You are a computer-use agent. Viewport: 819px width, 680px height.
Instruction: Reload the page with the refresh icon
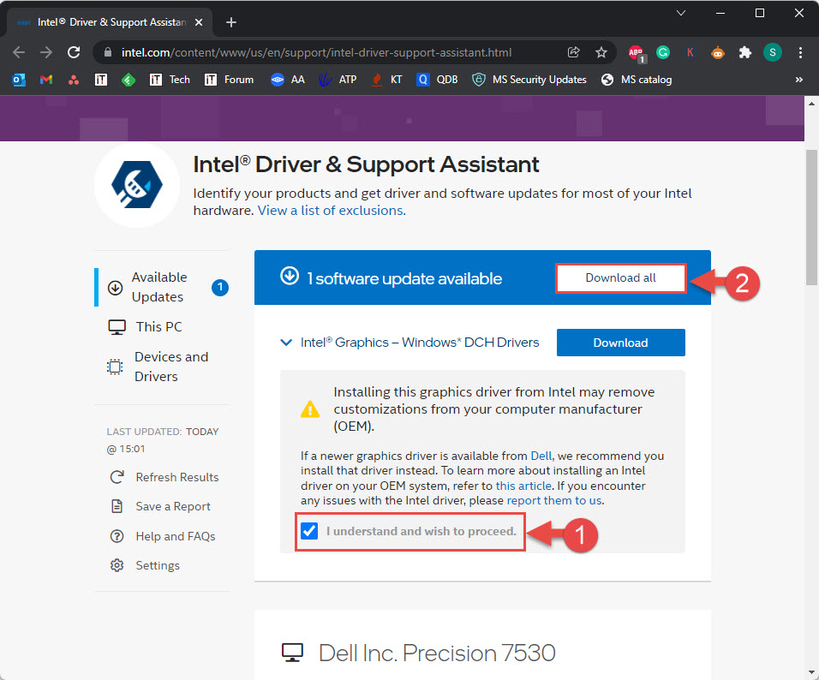pyautogui.click(x=74, y=52)
